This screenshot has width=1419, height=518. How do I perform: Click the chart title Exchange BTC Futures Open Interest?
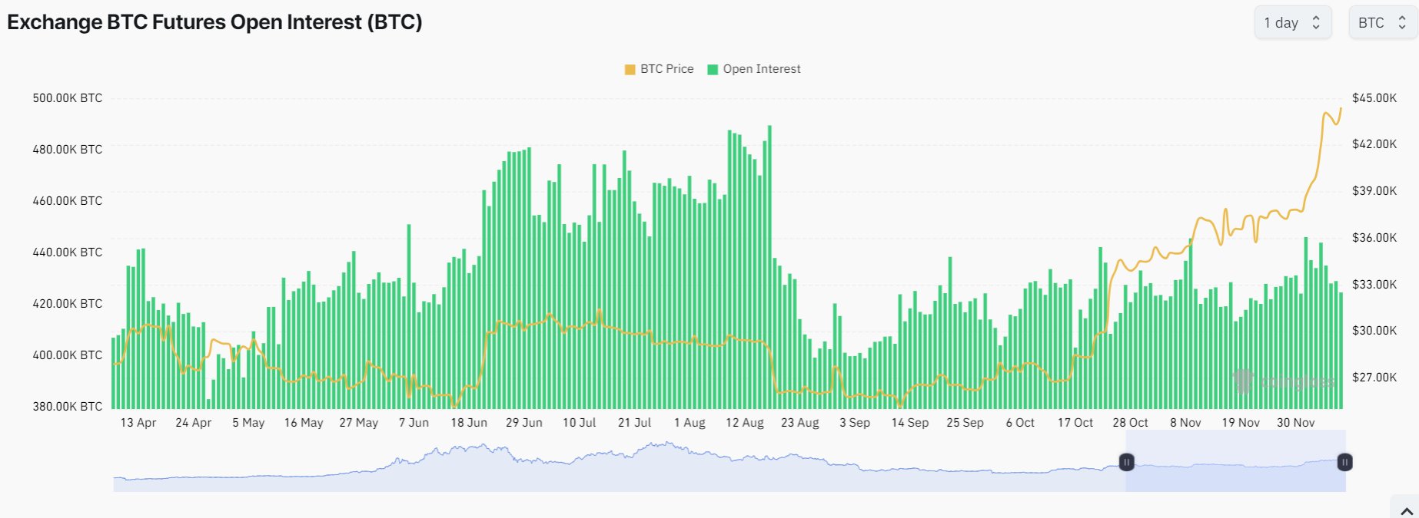[x=214, y=22]
